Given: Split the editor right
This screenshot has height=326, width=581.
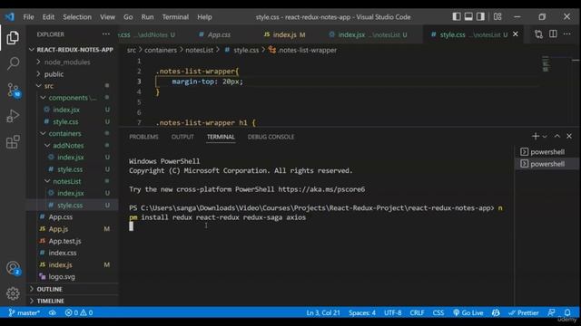Looking at the screenshot, I should 553,34.
